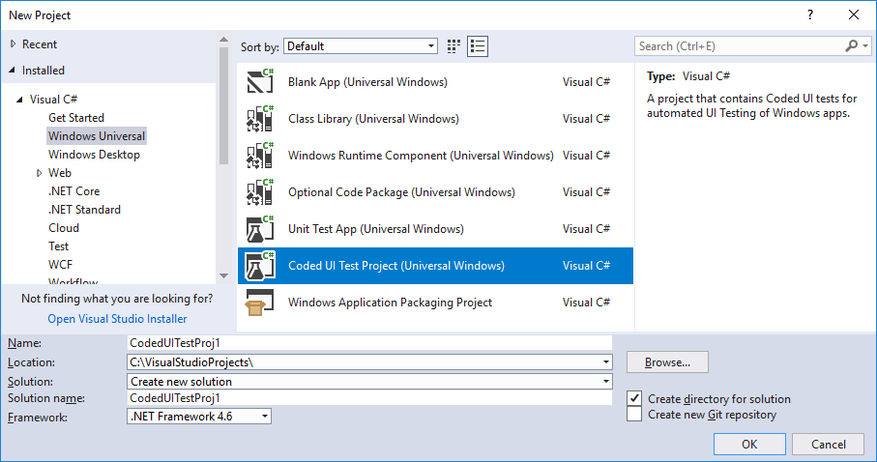Select Windows Runtime Component (Universal Windows)

pyautogui.click(x=435, y=156)
